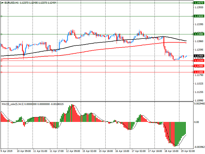
Task: Select the 1.13650 green price label
Action: (x=199, y=16)
